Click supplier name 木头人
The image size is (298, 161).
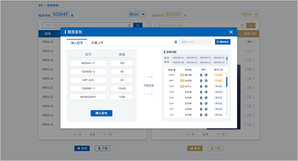click(188, 87)
